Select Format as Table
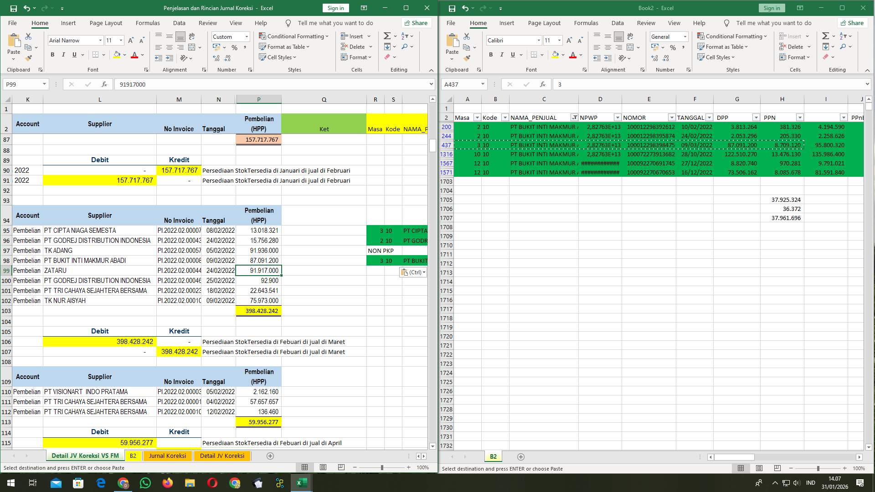875x492 pixels. click(x=284, y=46)
